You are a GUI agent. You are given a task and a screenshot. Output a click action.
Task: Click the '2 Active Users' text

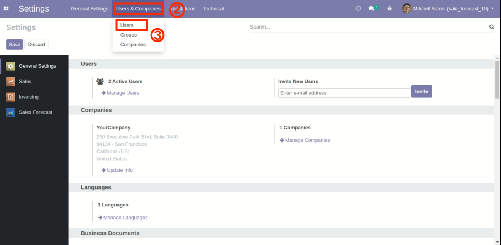(x=125, y=81)
